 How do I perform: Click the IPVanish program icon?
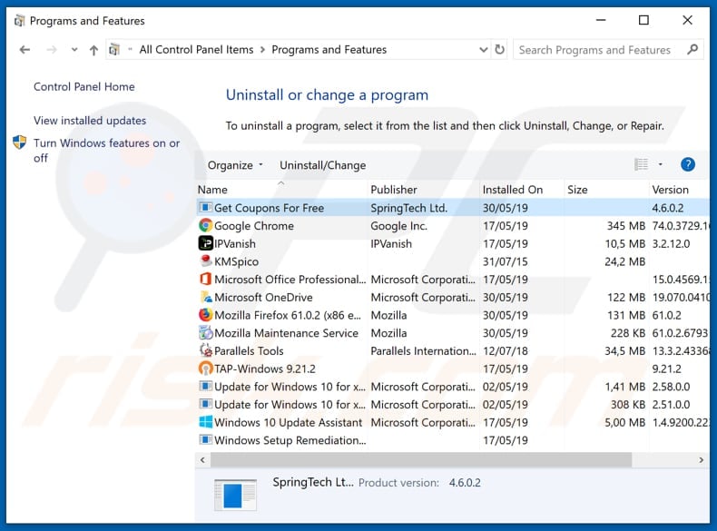205,243
